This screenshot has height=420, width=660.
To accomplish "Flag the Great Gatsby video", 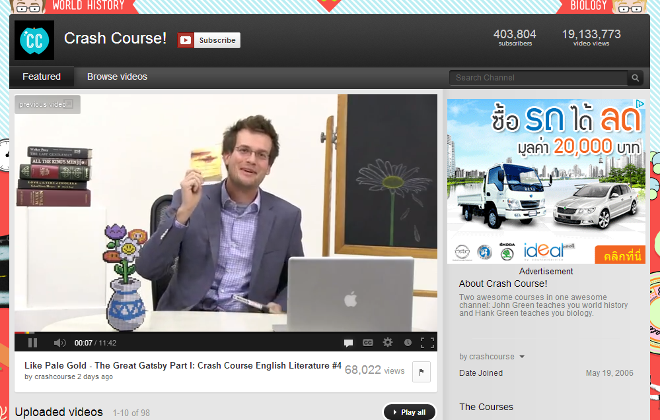I will coord(422,372).
